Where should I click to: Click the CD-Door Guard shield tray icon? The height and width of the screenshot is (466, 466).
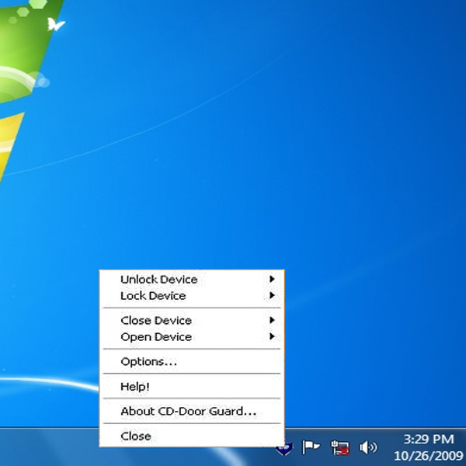tap(284, 448)
